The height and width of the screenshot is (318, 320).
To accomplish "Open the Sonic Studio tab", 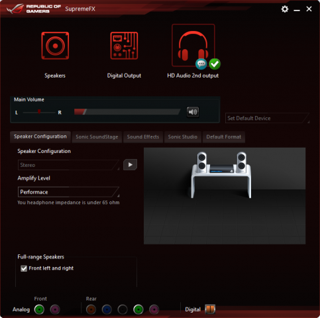I will pyautogui.click(x=183, y=137).
